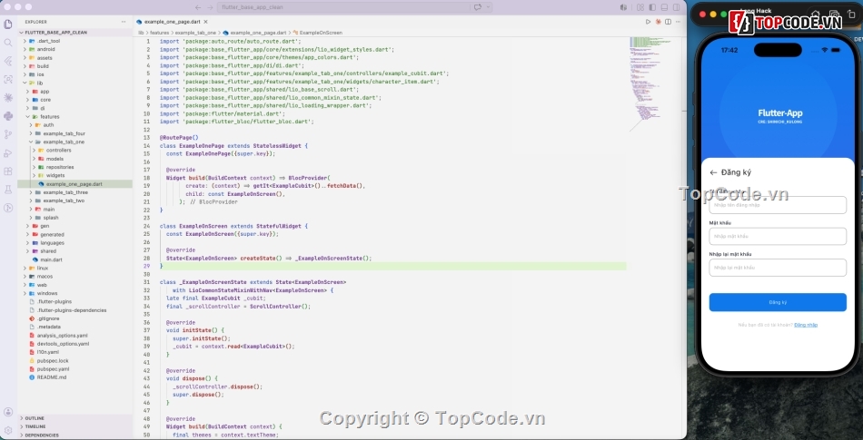
Task: Split the editor to the right
Action: coord(668,22)
